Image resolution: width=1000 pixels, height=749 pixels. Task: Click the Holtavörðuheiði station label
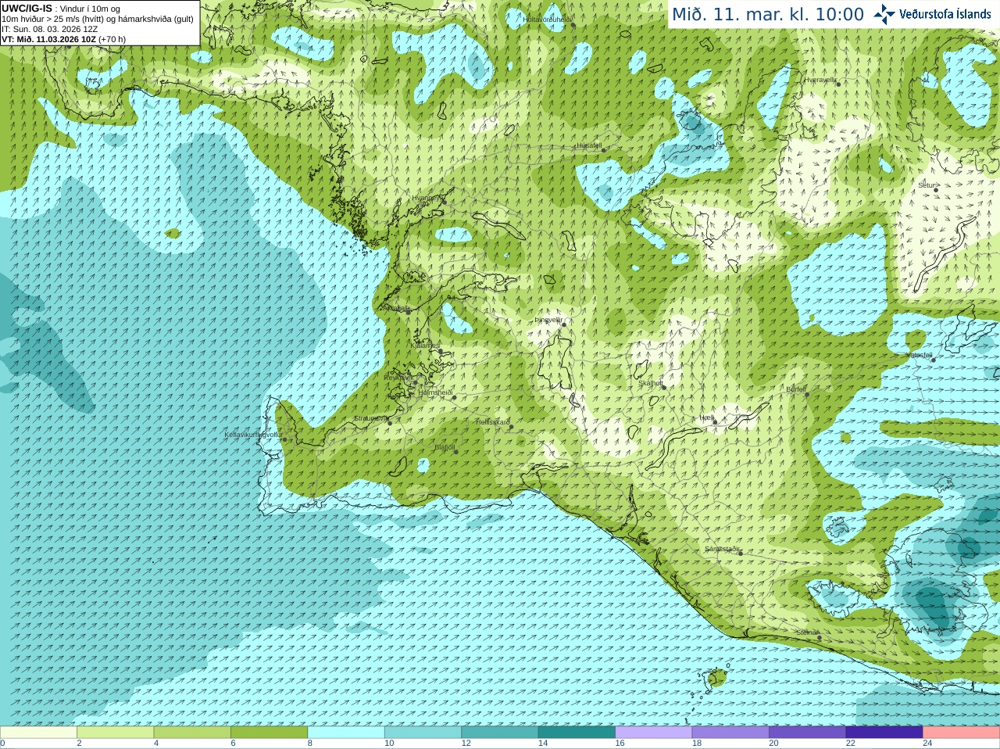[x=548, y=19]
